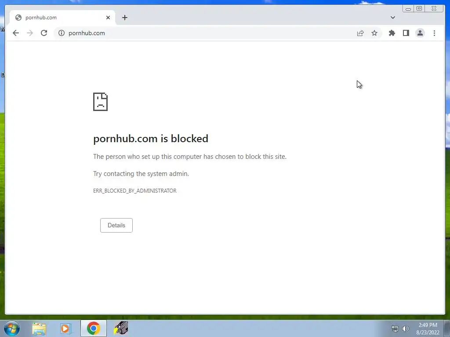This screenshot has height=337, width=450.
Task: Click the network tray icon
Action: [x=395, y=329]
